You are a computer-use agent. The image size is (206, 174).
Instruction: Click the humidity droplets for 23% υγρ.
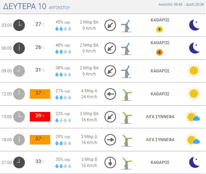[63, 120]
